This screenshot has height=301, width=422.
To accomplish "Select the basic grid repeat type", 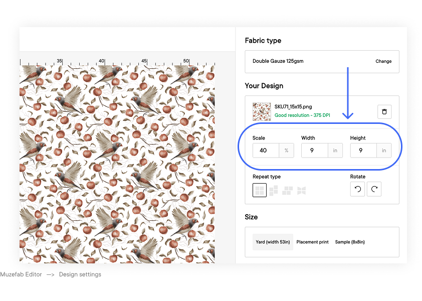I will [x=260, y=190].
